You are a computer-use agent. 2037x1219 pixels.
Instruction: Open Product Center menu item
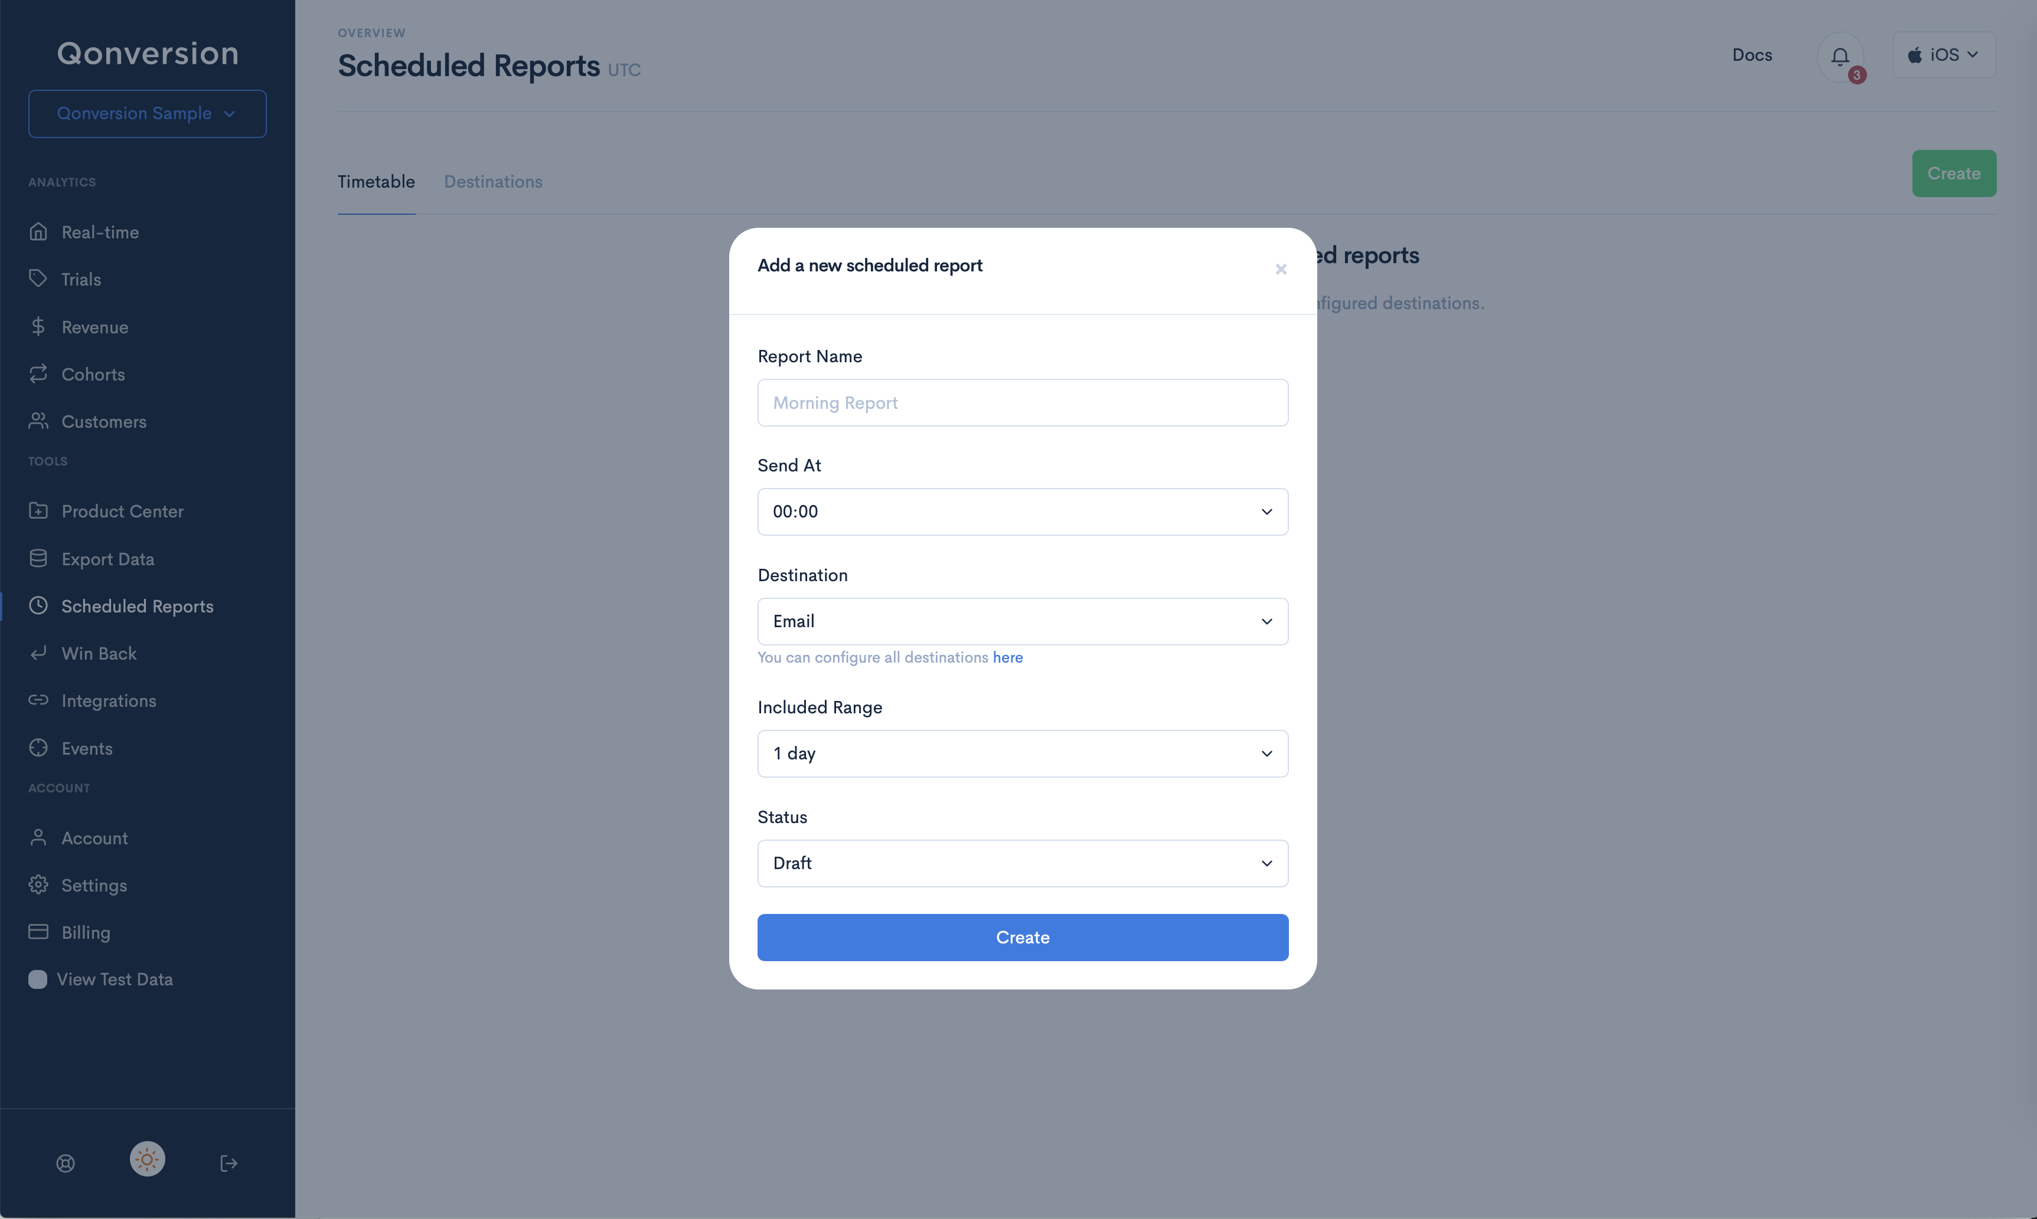[x=122, y=512]
